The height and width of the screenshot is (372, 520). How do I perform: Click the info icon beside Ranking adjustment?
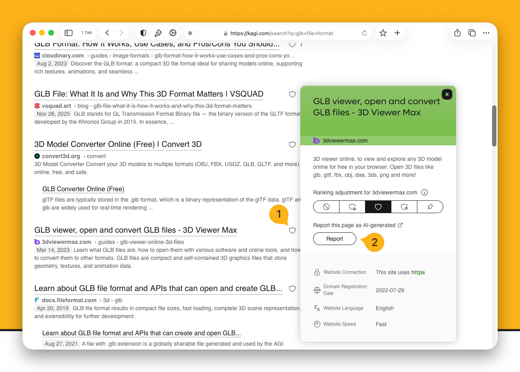[425, 192]
